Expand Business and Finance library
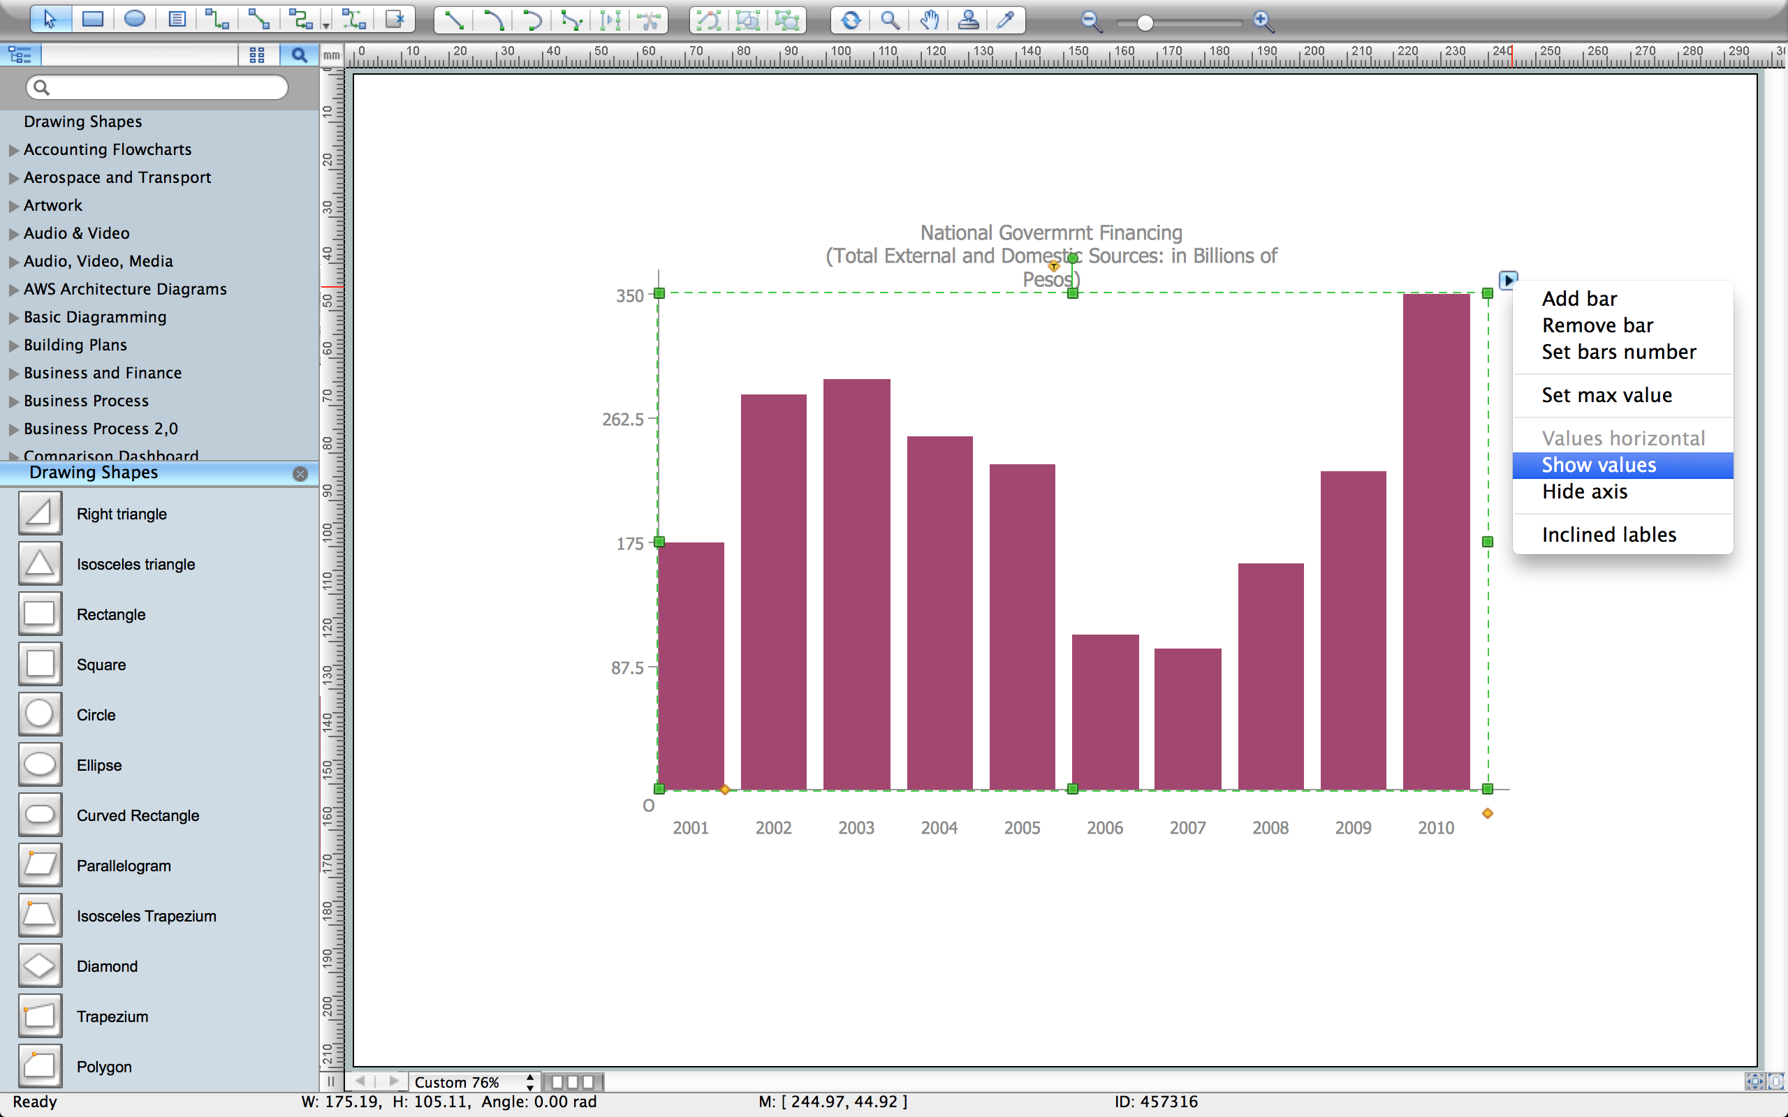 point(14,373)
